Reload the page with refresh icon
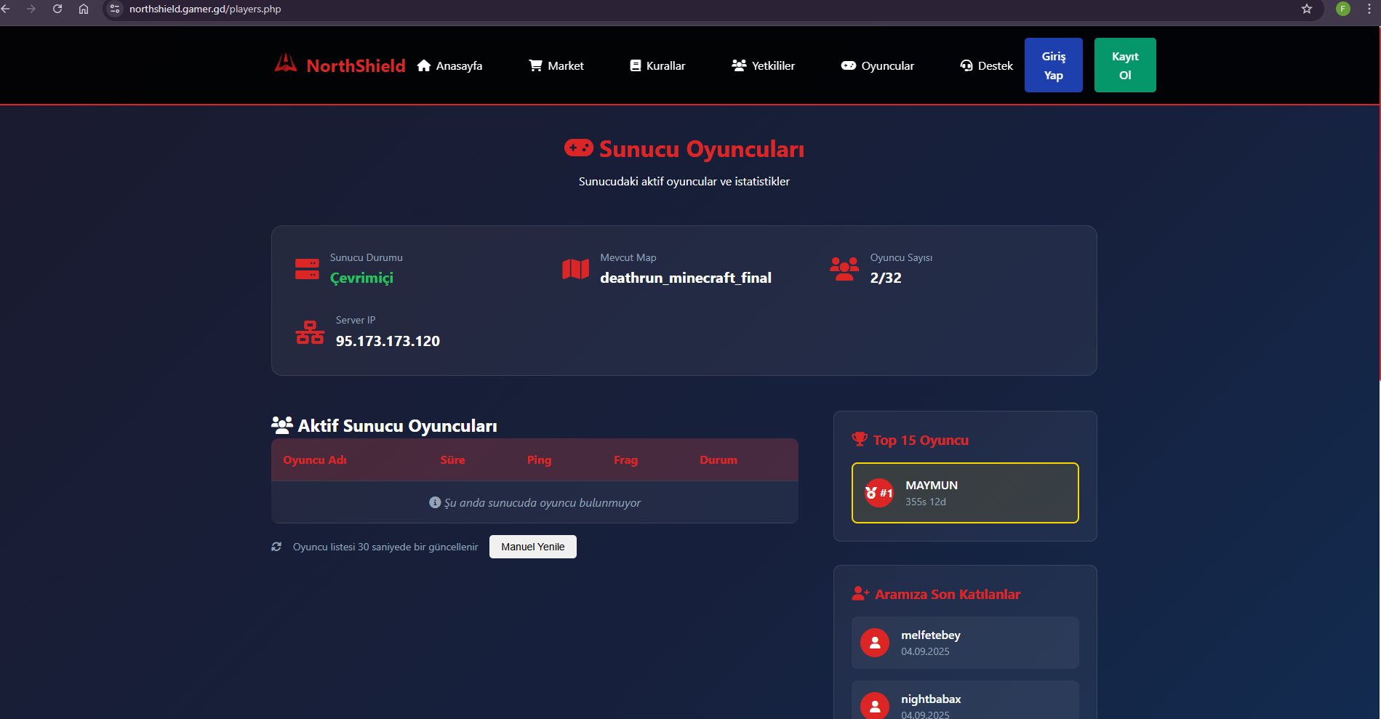The image size is (1381, 719). coord(57,9)
